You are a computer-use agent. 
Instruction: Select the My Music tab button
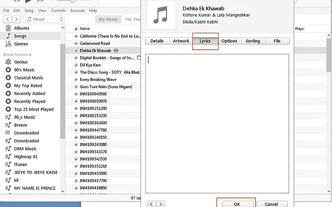click(x=109, y=19)
